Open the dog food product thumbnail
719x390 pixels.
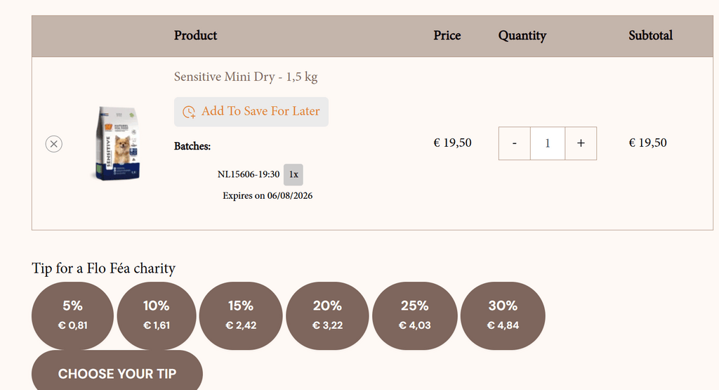coord(118,143)
